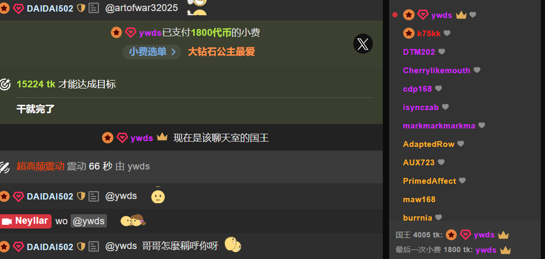545x259 pixels.
Task: Open the 小费选单 tip menu chevron
Action: point(173,52)
